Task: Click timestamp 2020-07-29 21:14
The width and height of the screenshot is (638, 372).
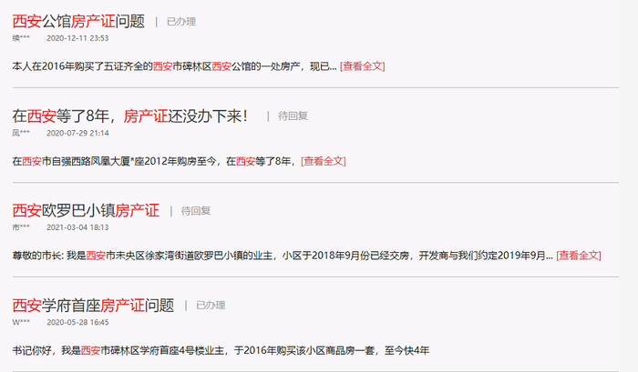Action: [77, 133]
